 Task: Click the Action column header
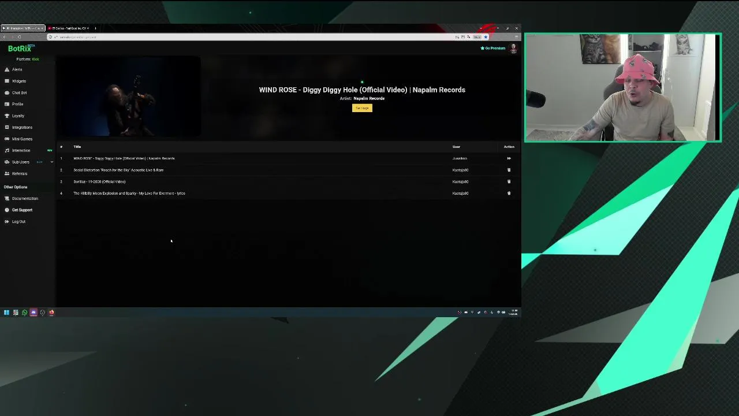click(509, 147)
